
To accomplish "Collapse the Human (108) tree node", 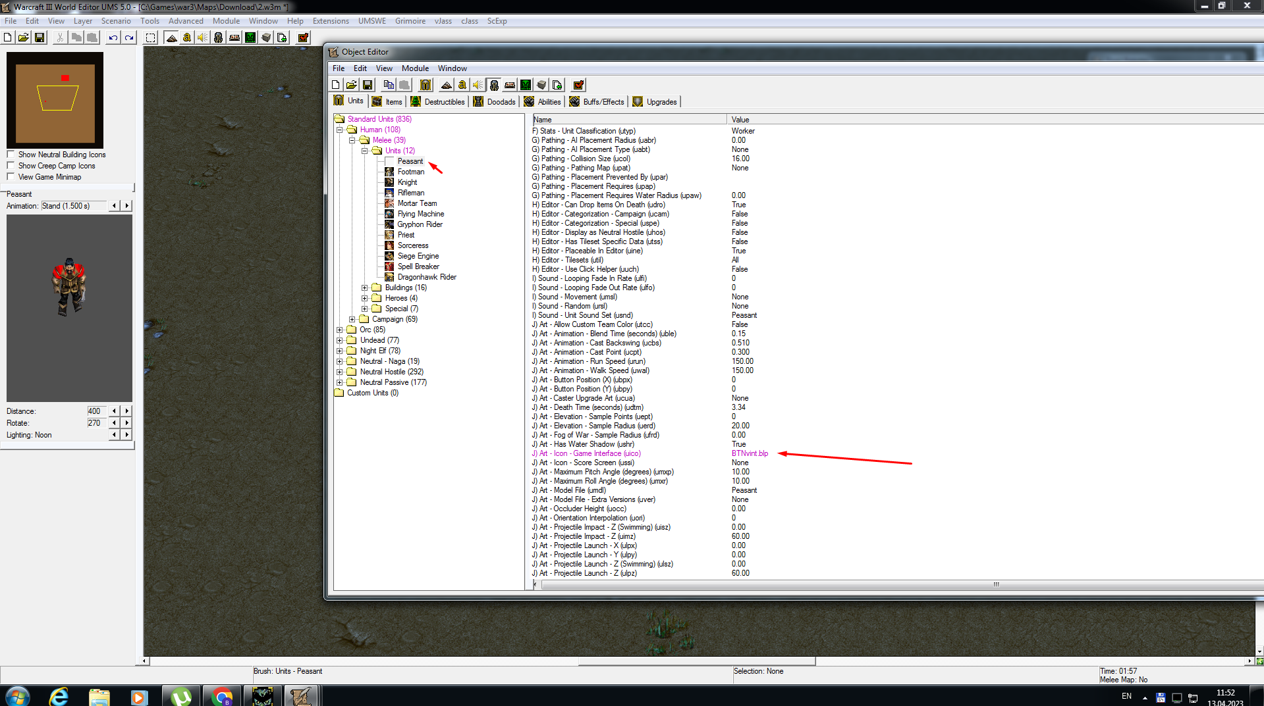I will [340, 130].
